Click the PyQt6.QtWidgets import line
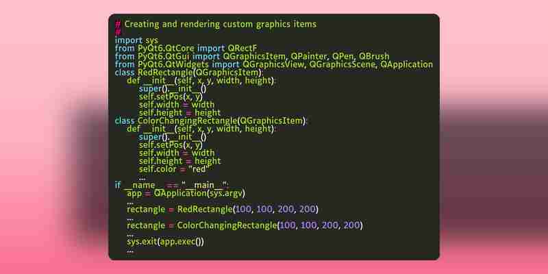 pos(274,64)
